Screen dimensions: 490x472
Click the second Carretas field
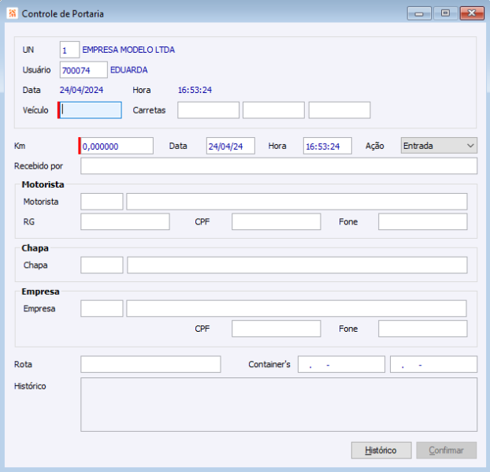(x=273, y=110)
